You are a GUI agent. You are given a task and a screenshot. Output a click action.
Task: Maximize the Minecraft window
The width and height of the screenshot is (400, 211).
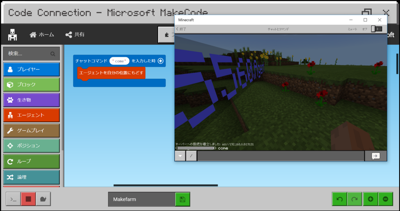click(x=365, y=20)
